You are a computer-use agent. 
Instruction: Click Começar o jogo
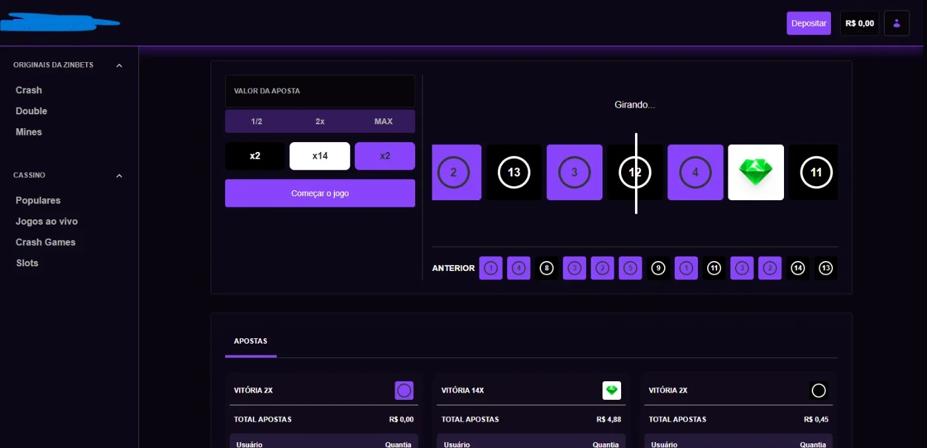pos(320,193)
